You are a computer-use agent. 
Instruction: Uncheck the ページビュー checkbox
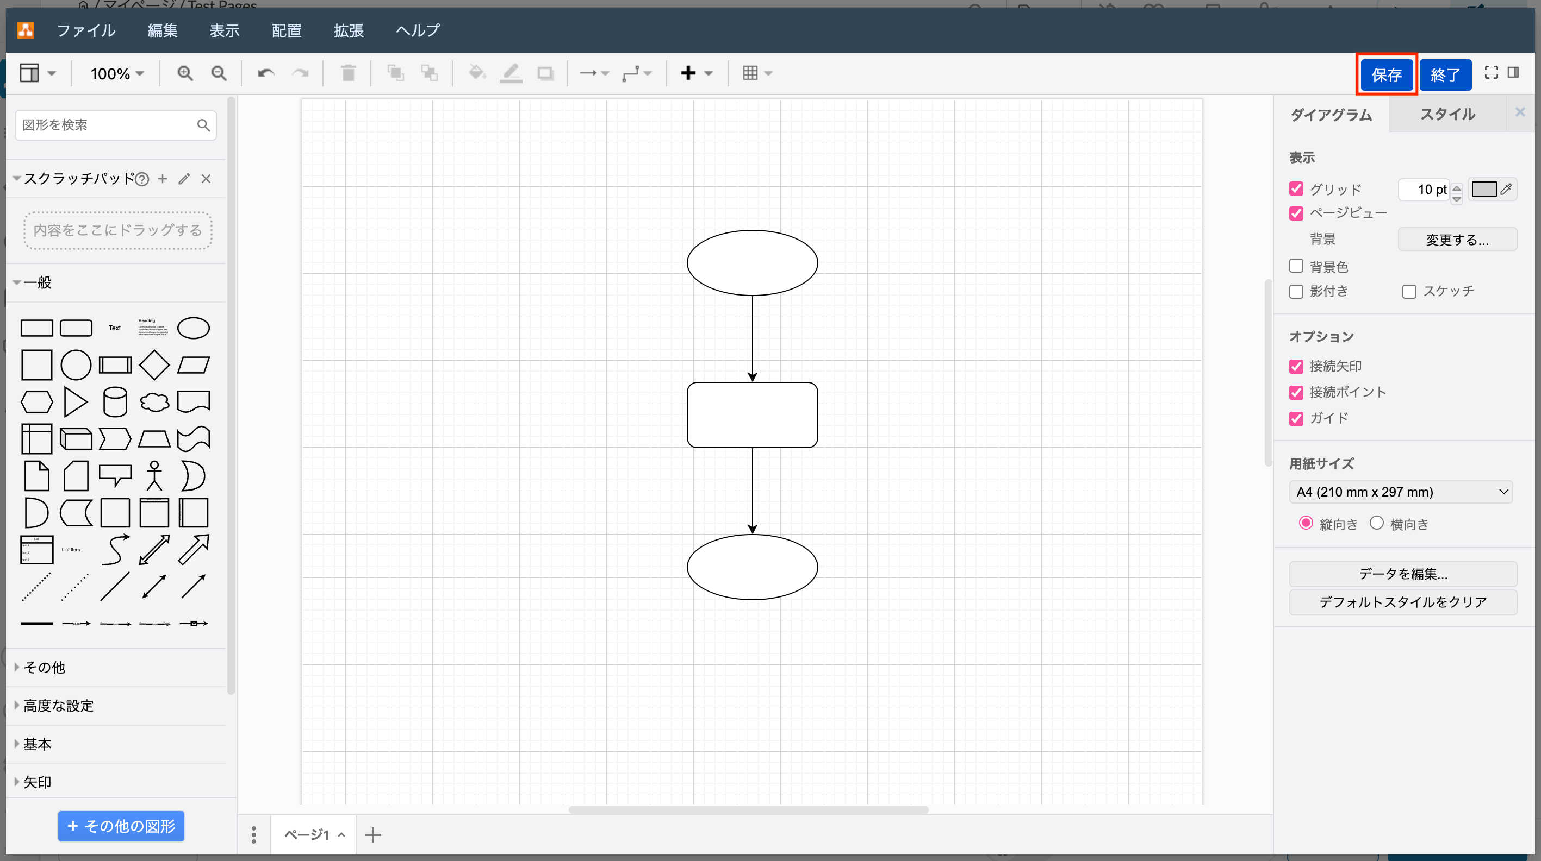1296,213
